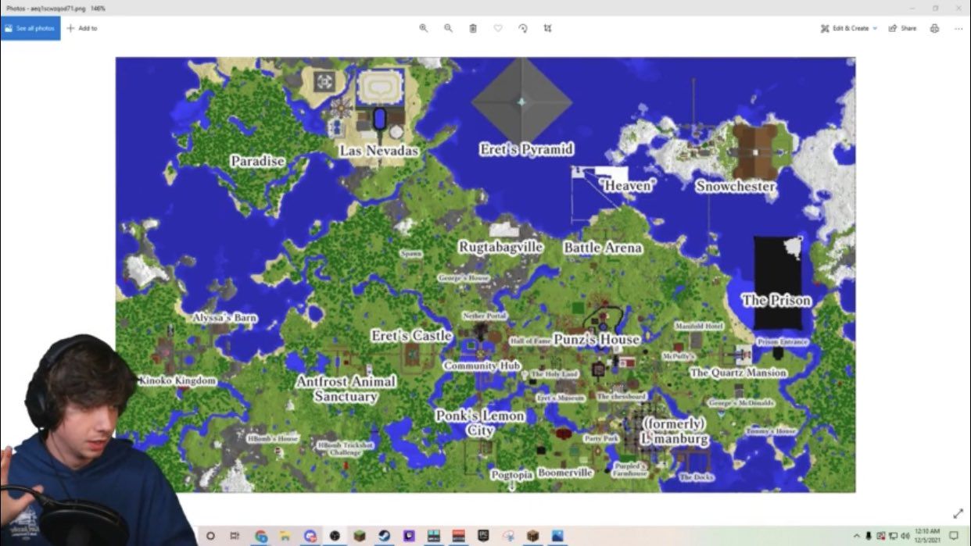Click the "Alyssa's Barn" map label
Viewport: 971px width, 546px height.
(x=224, y=318)
